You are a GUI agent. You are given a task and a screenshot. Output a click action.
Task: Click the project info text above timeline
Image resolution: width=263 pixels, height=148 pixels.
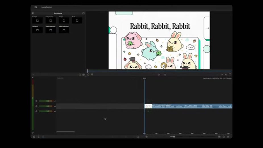pos(218,78)
